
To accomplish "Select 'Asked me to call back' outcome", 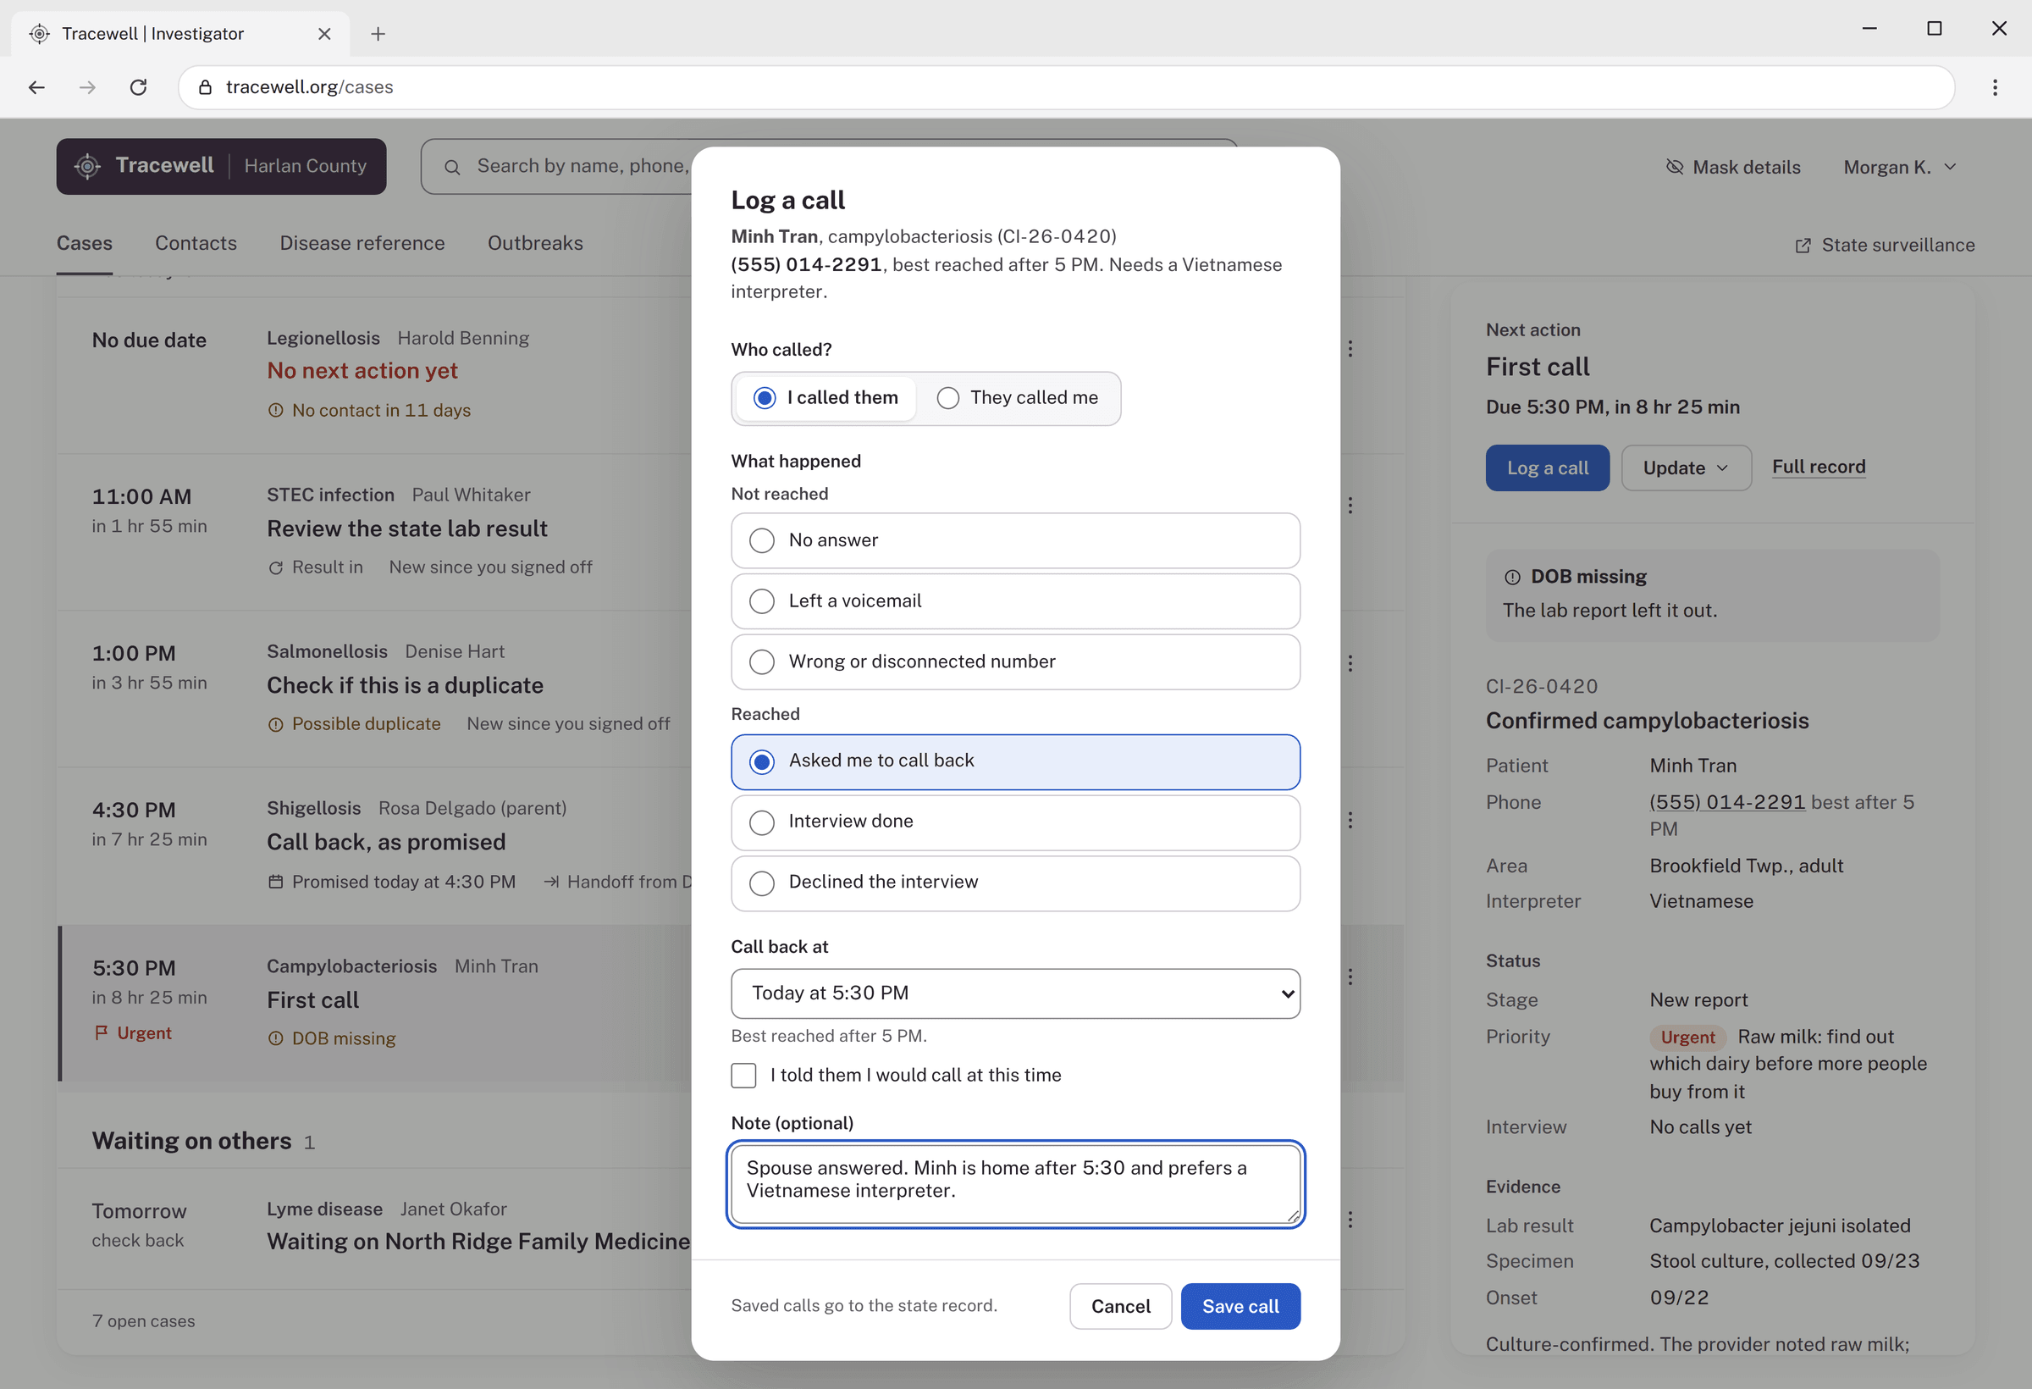I will point(1015,762).
